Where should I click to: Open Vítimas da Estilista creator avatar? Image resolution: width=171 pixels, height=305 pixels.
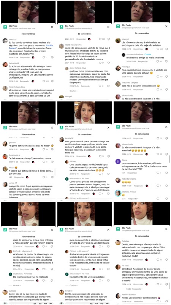123,55
